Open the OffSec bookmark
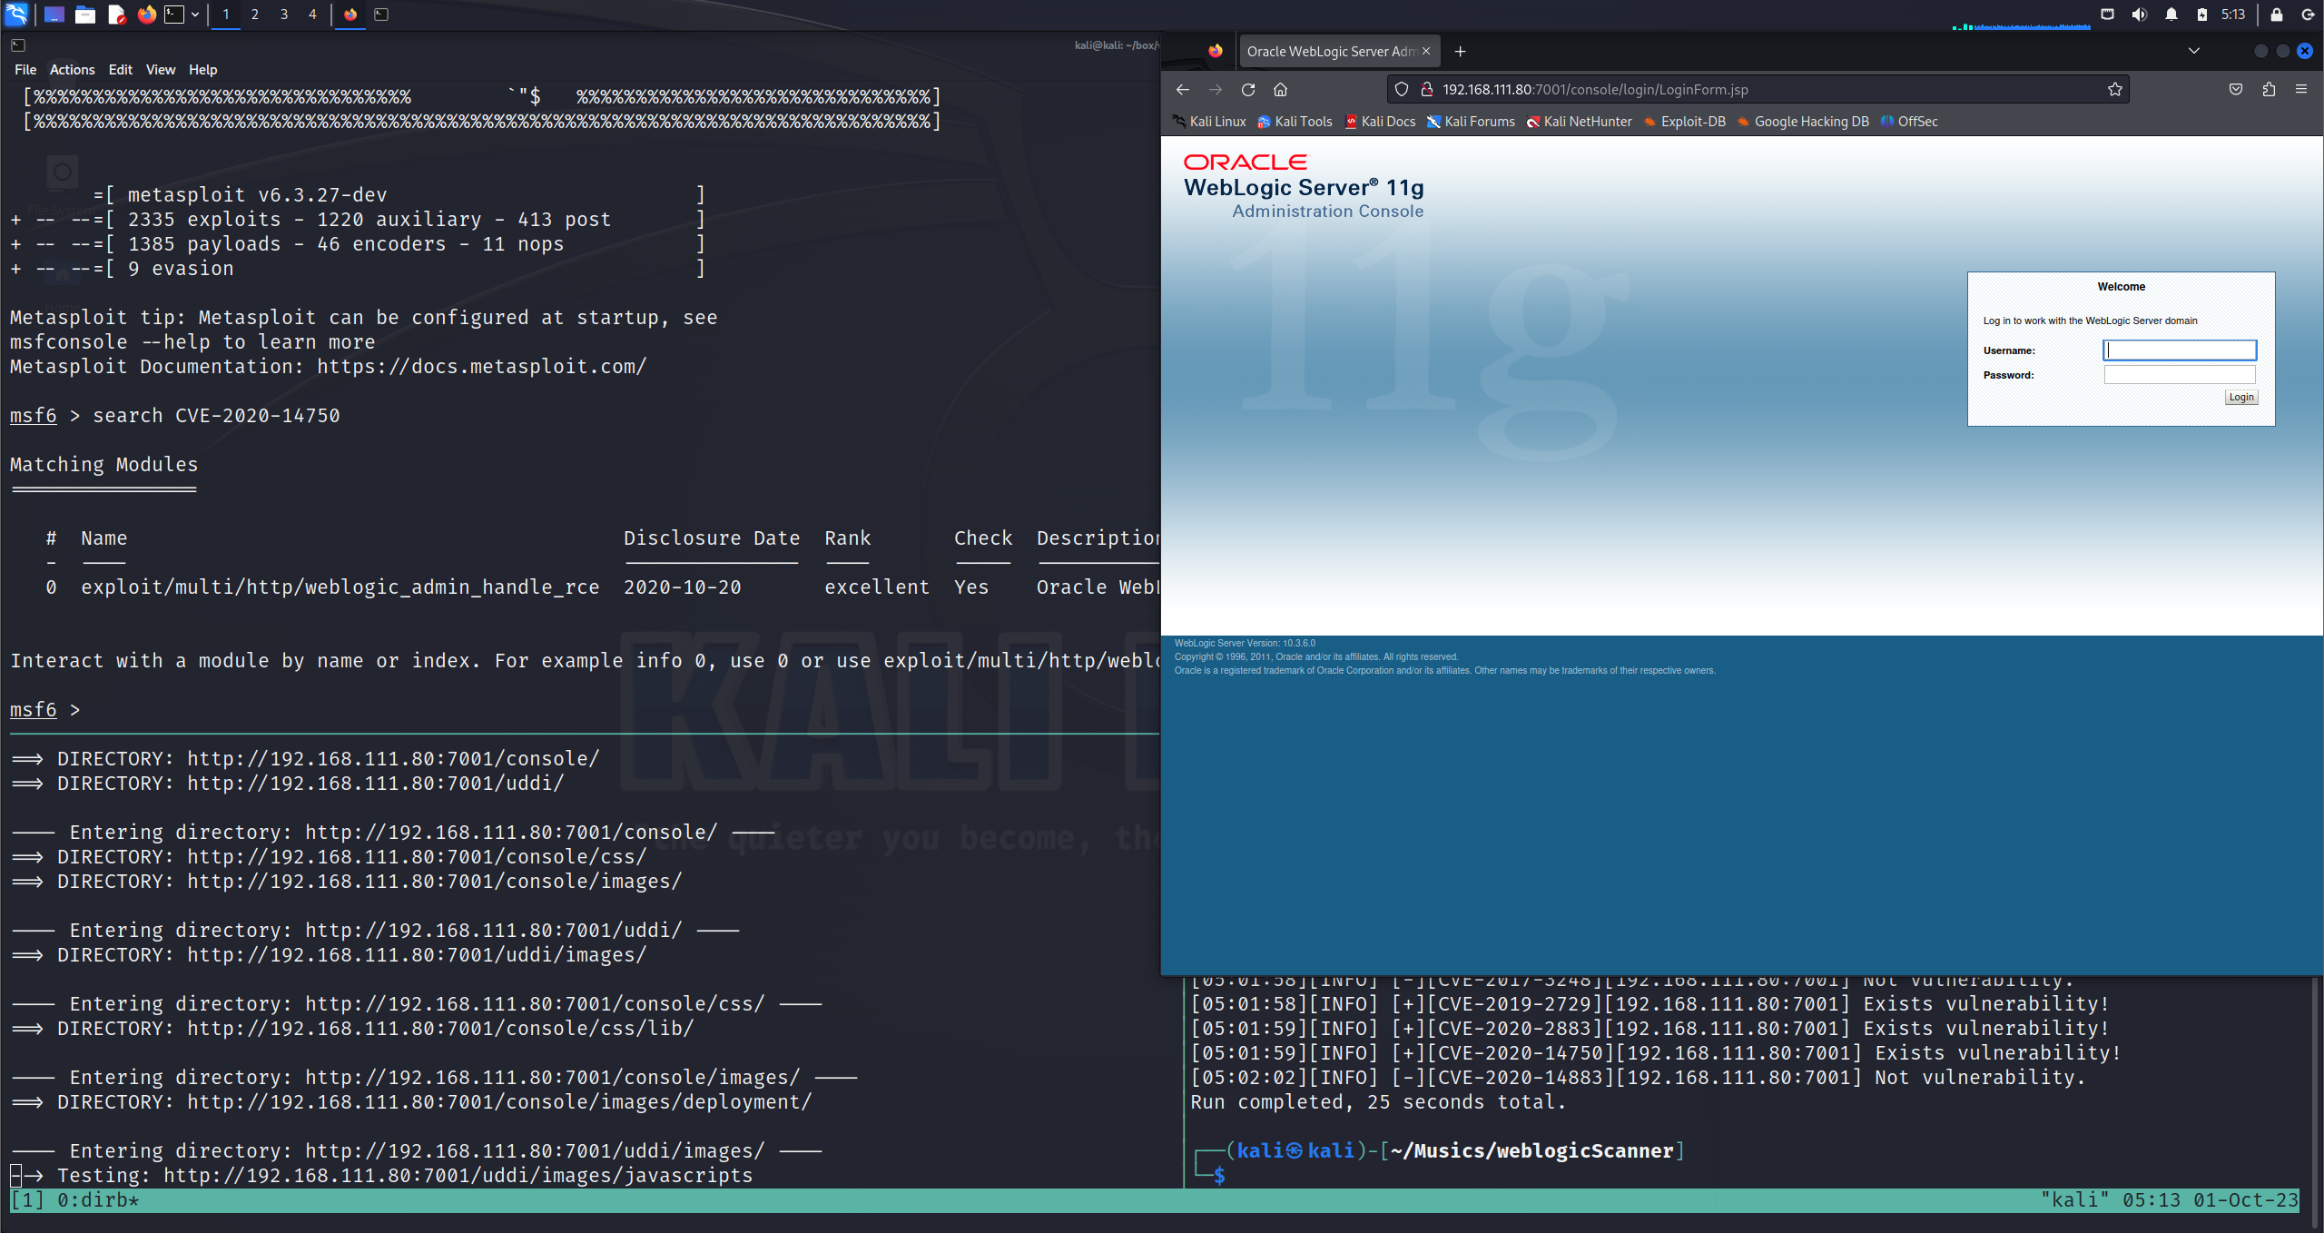 click(1908, 122)
